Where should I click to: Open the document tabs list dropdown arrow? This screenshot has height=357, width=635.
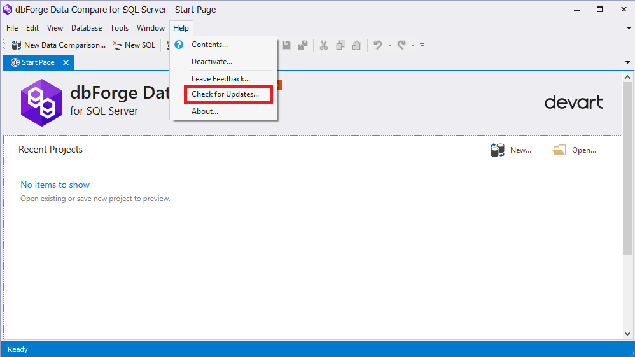click(x=628, y=62)
